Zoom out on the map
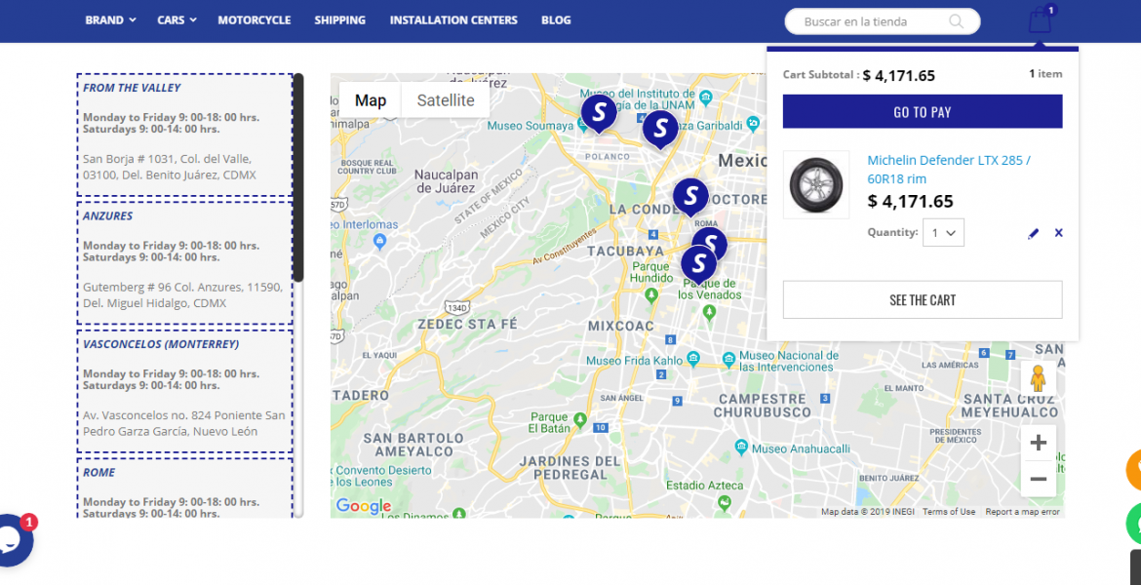Viewport: 1141px width, 585px height. pyautogui.click(x=1038, y=479)
